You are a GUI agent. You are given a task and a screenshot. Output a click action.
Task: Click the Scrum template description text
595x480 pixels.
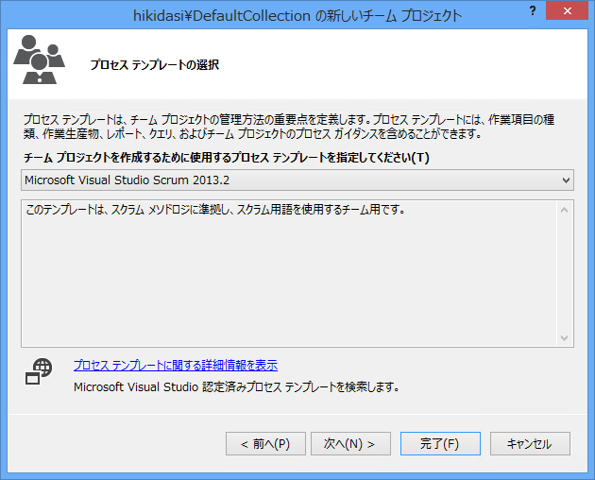point(215,210)
